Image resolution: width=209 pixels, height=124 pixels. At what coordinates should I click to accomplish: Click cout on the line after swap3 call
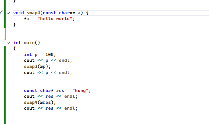click(29, 72)
